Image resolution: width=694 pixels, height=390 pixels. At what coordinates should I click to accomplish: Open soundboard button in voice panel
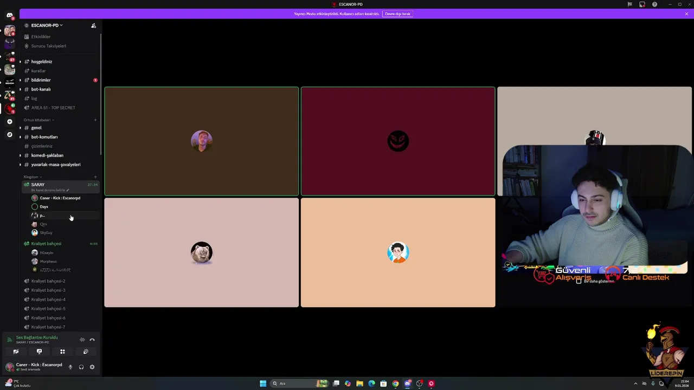click(x=86, y=352)
